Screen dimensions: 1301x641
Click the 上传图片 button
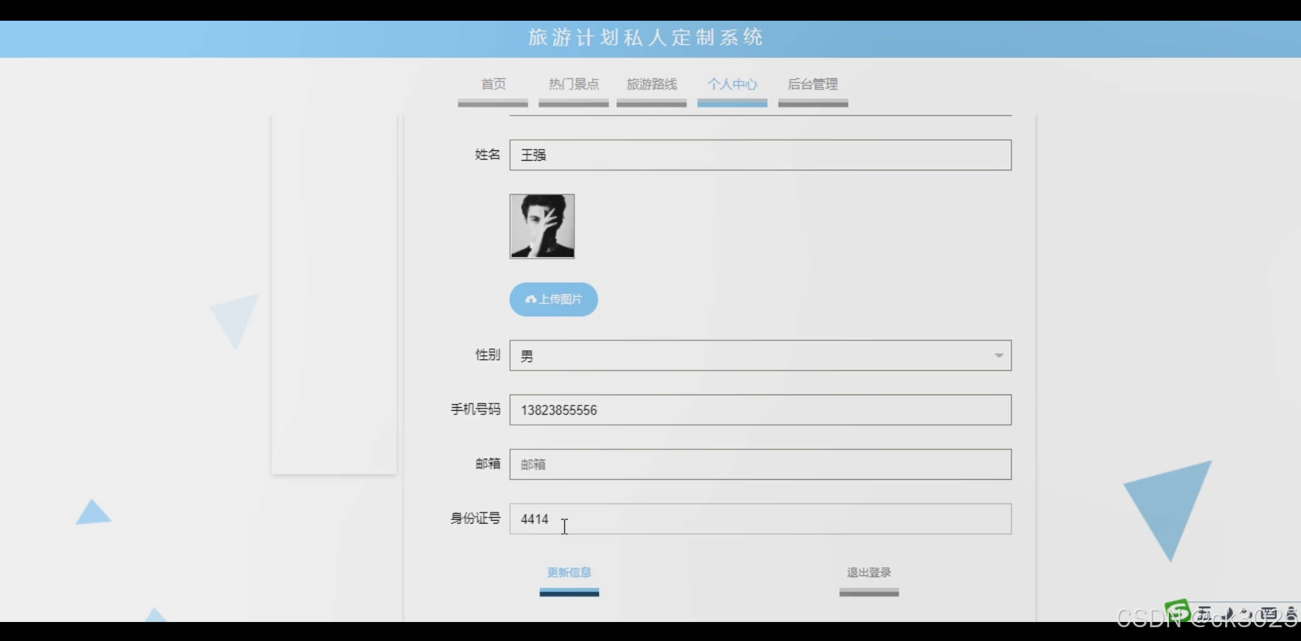click(x=553, y=299)
